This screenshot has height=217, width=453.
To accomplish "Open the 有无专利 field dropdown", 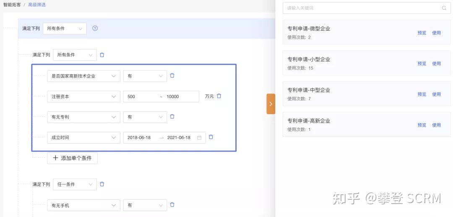I will [x=84, y=117].
